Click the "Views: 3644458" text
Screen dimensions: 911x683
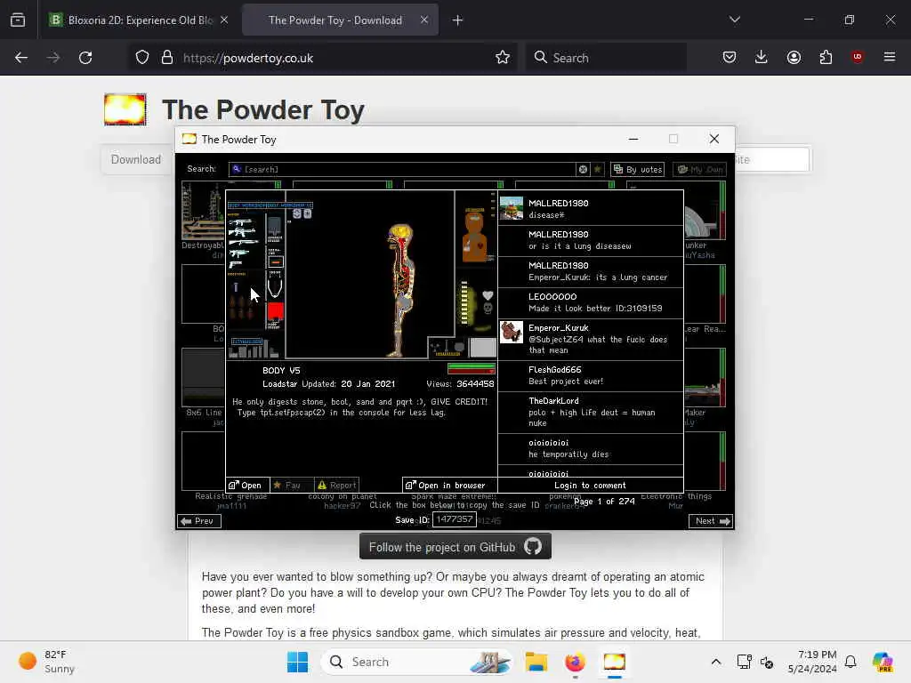click(x=460, y=384)
